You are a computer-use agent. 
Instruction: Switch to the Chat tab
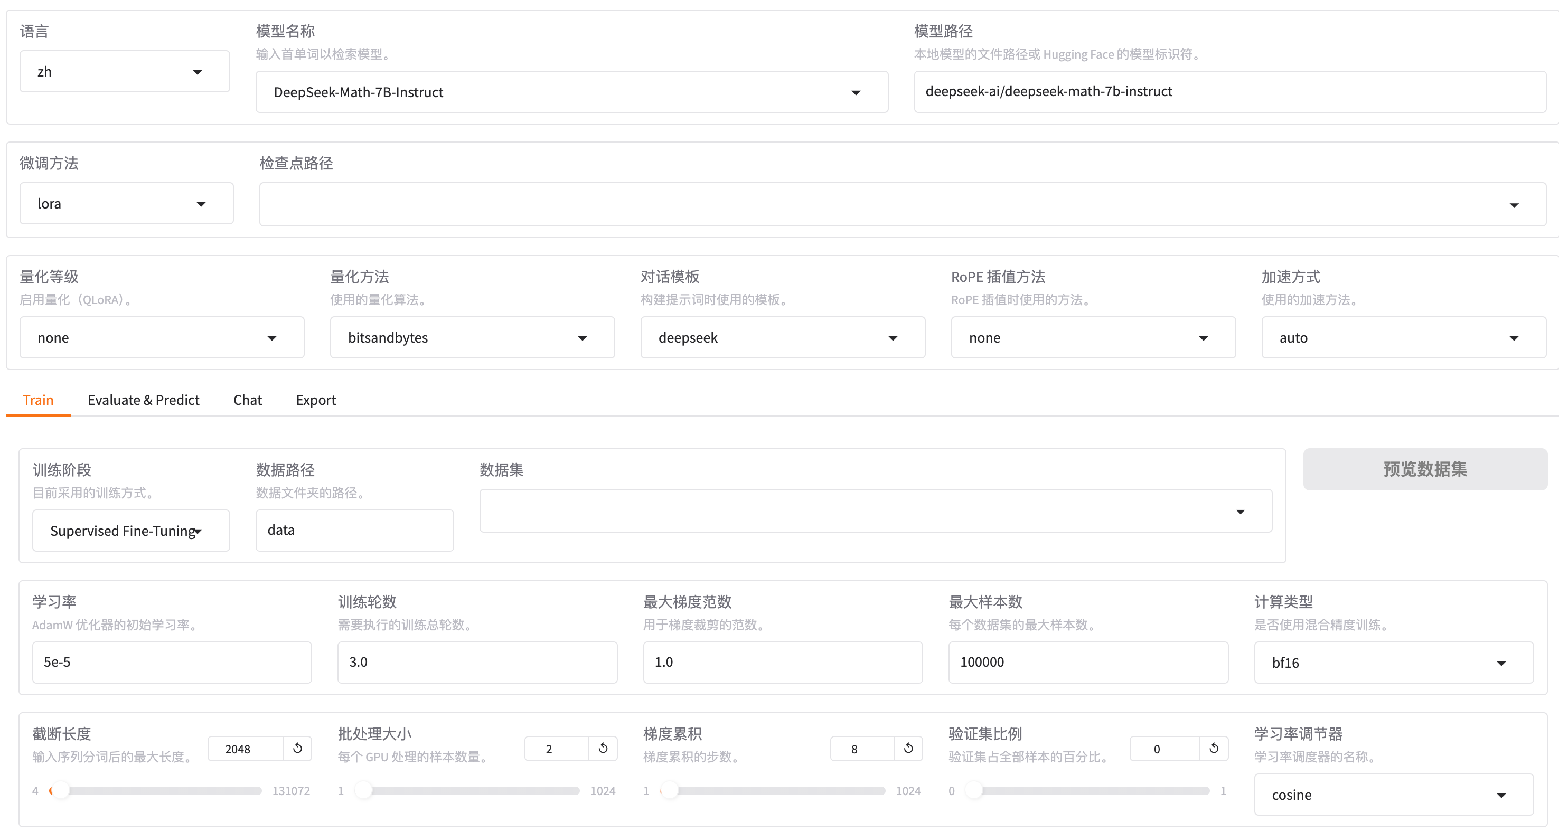click(x=248, y=400)
